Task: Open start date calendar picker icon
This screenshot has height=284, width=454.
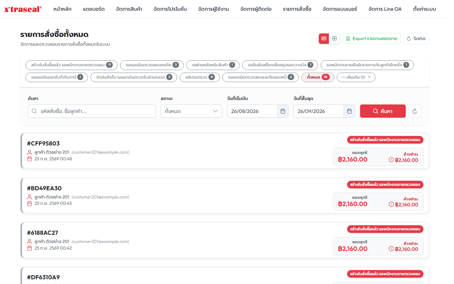Action: click(x=283, y=111)
